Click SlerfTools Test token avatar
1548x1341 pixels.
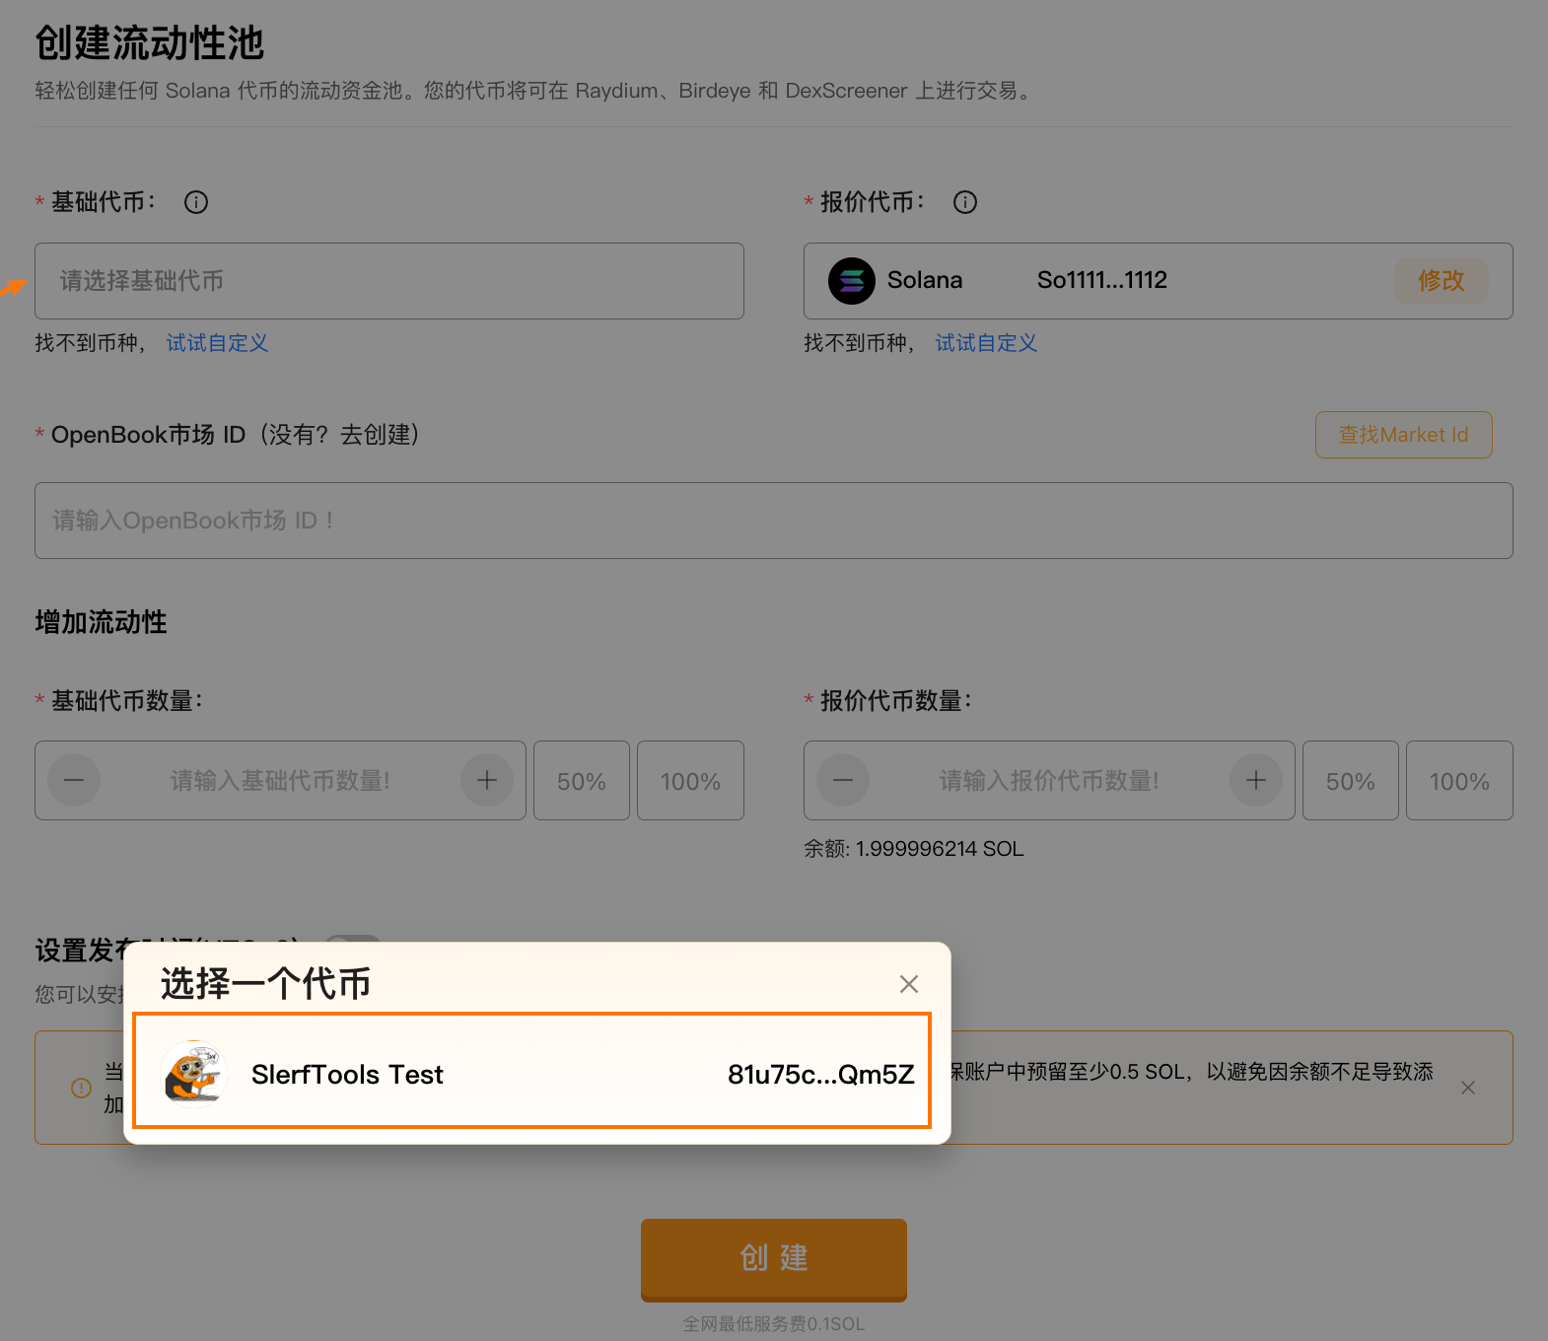[x=194, y=1074]
